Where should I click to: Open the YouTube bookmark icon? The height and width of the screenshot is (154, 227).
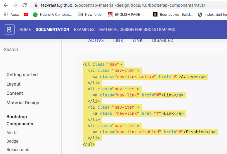[x=26, y=15]
